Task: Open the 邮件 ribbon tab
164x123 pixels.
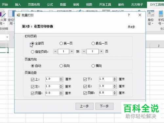Action: [121, 5]
